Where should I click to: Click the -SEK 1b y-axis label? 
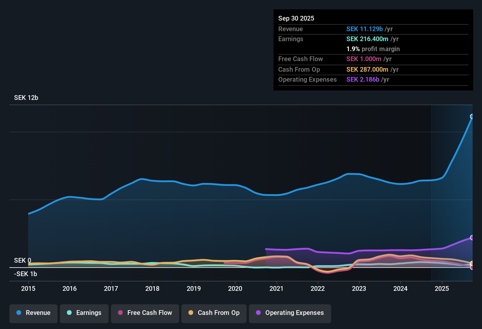[x=26, y=274]
